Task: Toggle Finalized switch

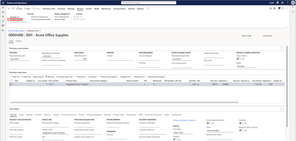Action: pos(241,123)
